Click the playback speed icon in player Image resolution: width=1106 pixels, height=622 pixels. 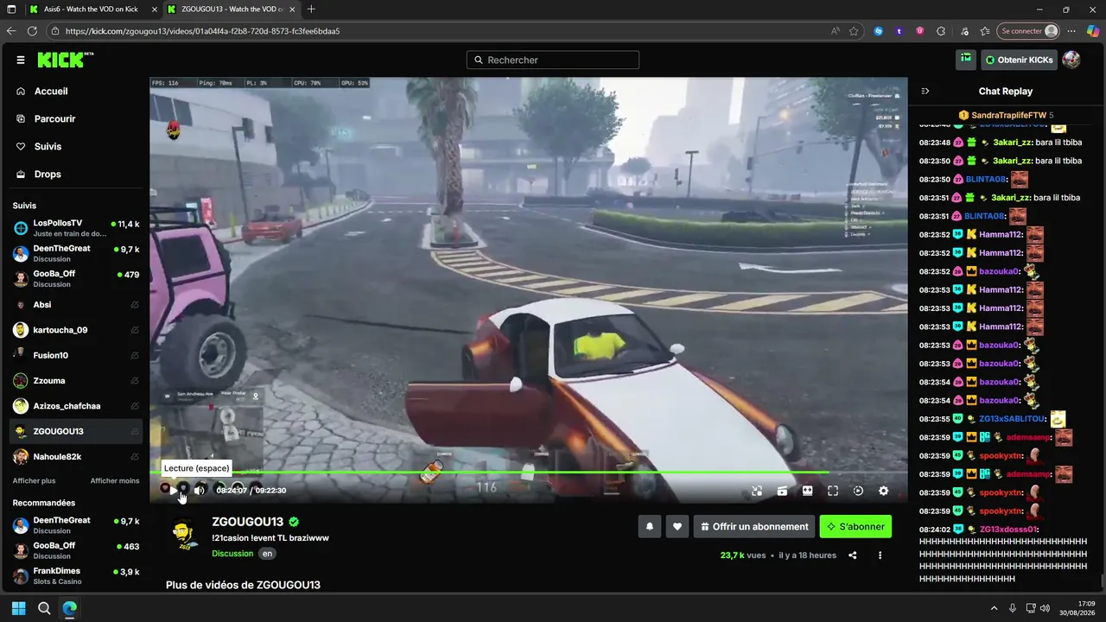click(x=858, y=491)
